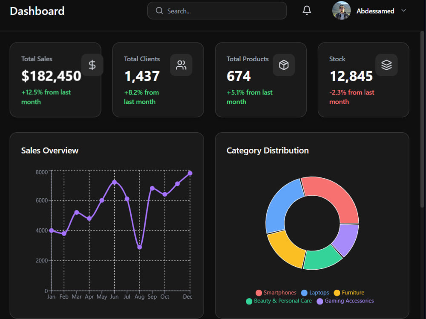Click the Jun data point on sales chart
The height and width of the screenshot is (319, 426).
[114, 182]
